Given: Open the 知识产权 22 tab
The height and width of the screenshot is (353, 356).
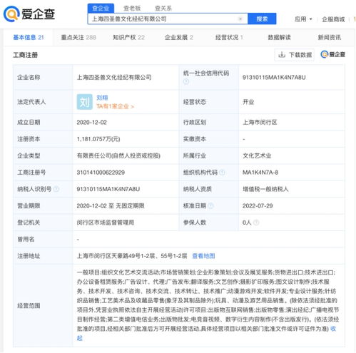Looking at the screenshot, I should pyautogui.click(x=128, y=37).
